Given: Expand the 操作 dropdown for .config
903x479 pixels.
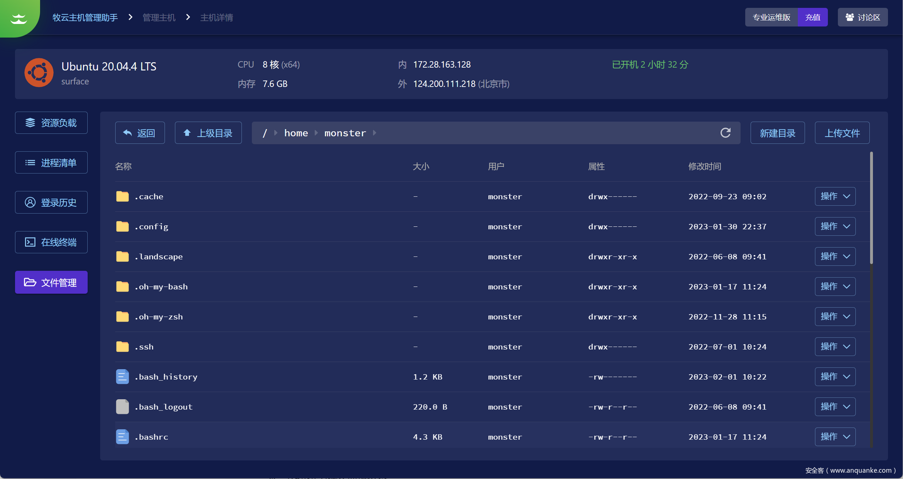Looking at the screenshot, I should pyautogui.click(x=835, y=226).
